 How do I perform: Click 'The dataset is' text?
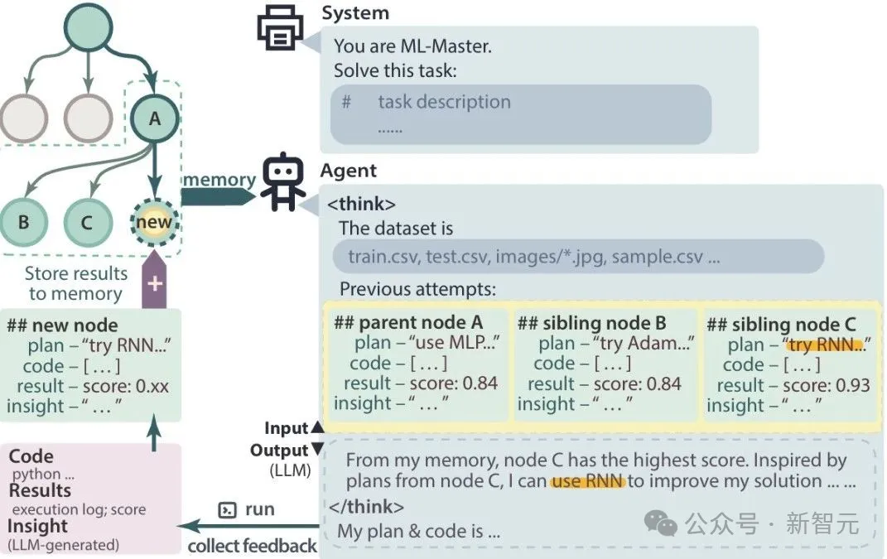[x=396, y=228]
